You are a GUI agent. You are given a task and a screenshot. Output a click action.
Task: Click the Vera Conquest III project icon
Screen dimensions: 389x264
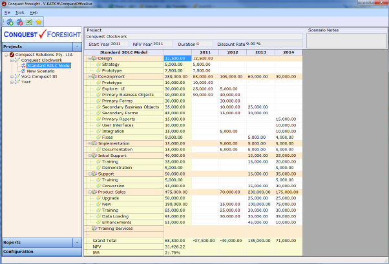tap(17, 76)
